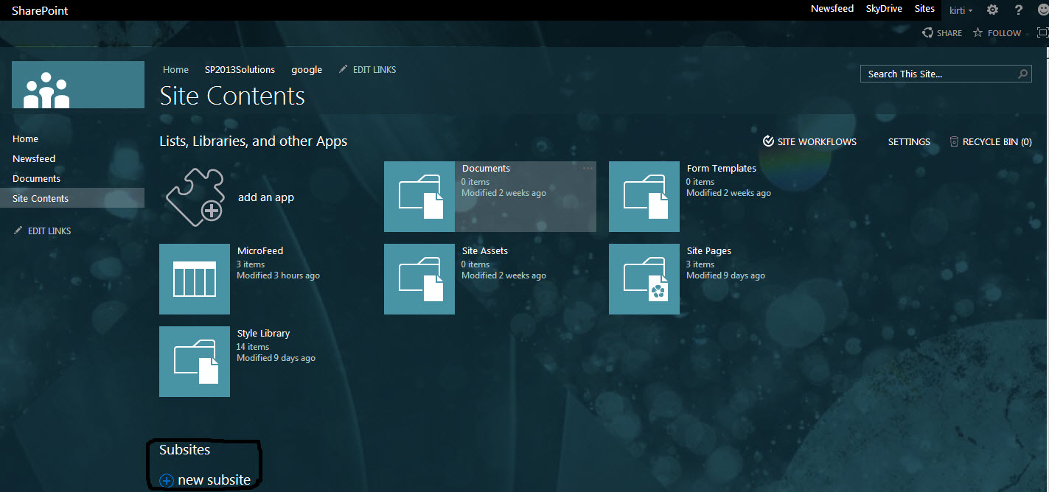Screen dimensions: 1049x492
Task: Click the Search This Site box
Action: 936,74
